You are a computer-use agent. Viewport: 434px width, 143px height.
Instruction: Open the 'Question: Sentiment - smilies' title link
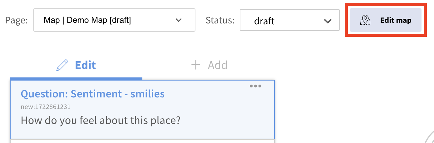(x=92, y=94)
